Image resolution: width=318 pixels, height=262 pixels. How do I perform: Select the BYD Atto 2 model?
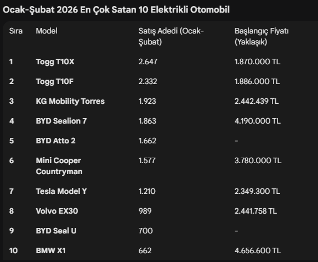click(x=55, y=141)
